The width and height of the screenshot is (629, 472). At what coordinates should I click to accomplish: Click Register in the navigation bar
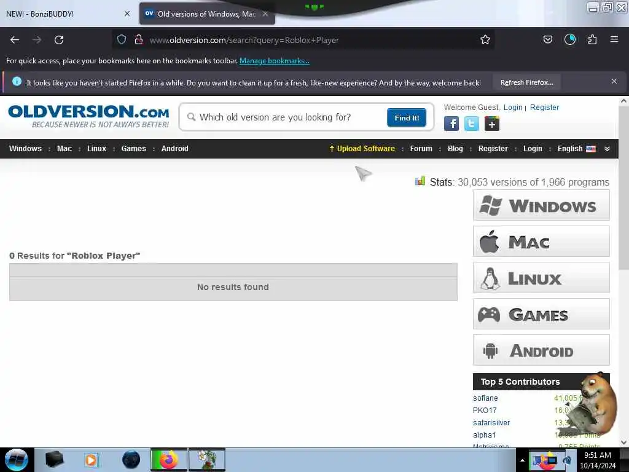pyautogui.click(x=493, y=149)
